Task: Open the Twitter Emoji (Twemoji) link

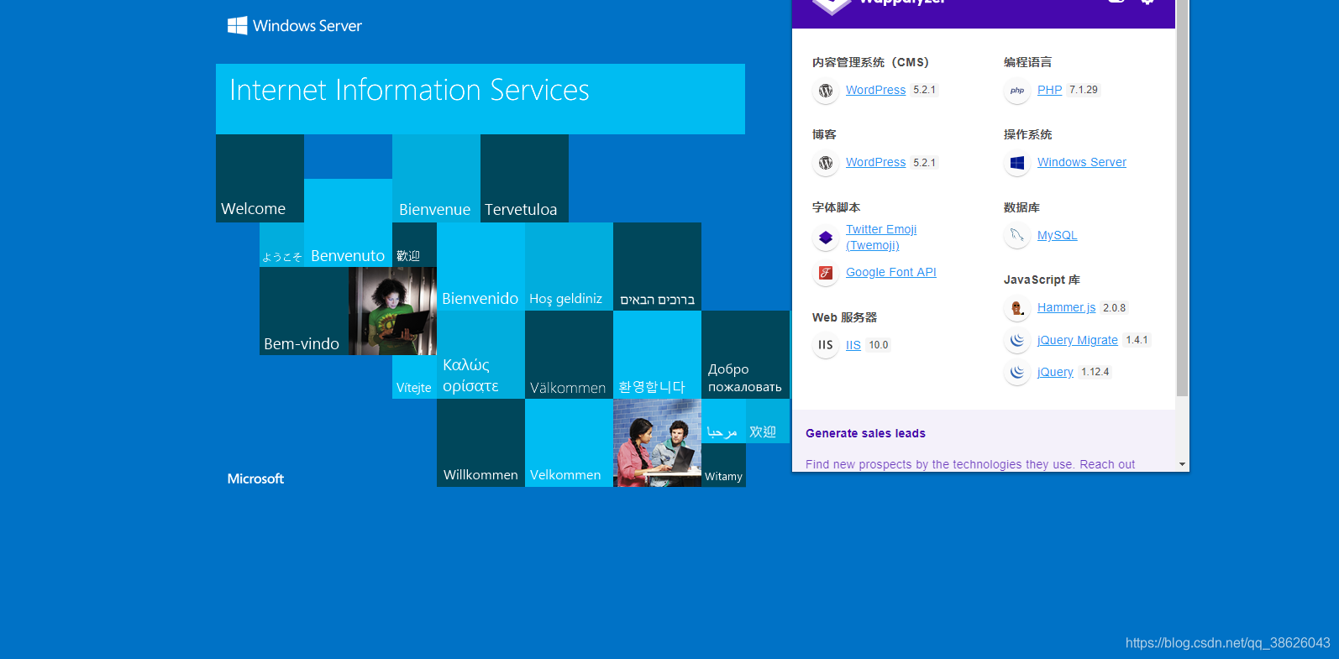Action: (881, 238)
